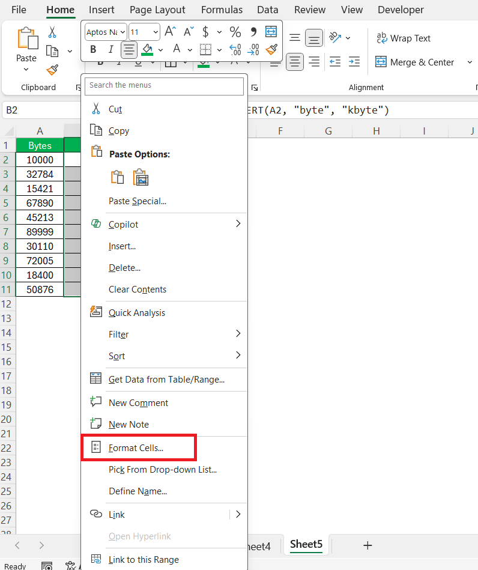Switch to the Sheet5 tab
The height and width of the screenshot is (570, 478).
tap(306, 544)
